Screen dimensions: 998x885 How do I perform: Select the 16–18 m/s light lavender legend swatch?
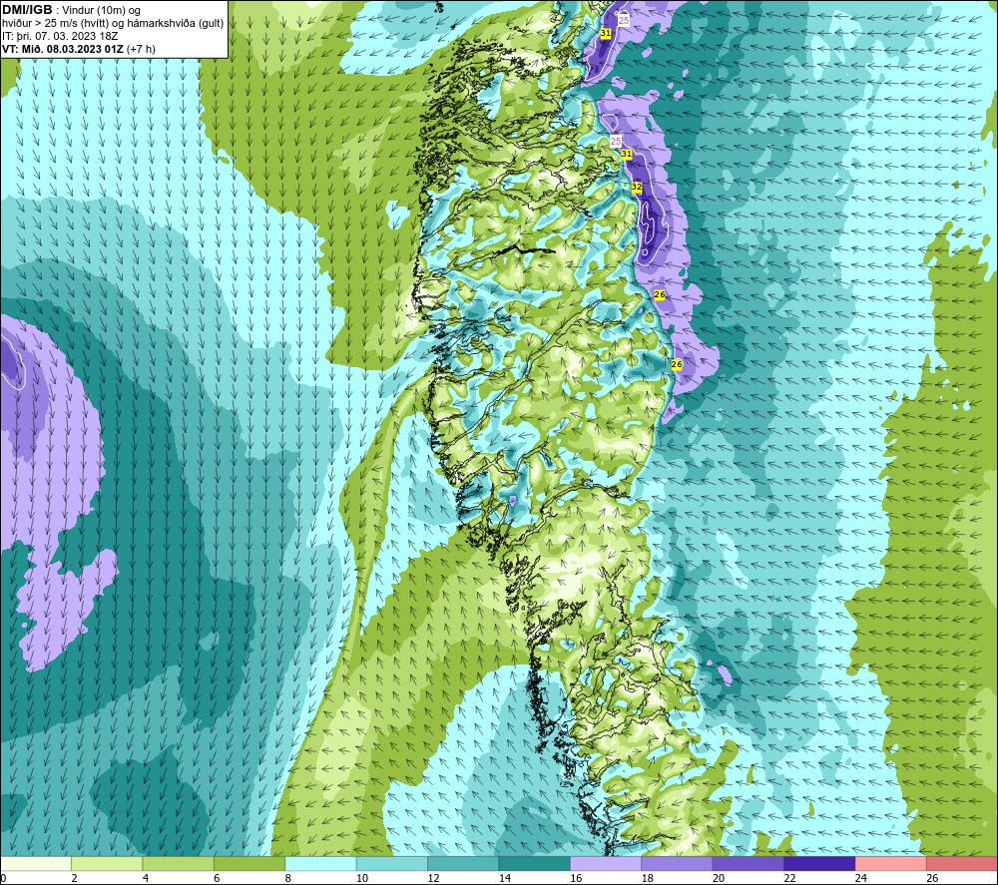(606, 864)
